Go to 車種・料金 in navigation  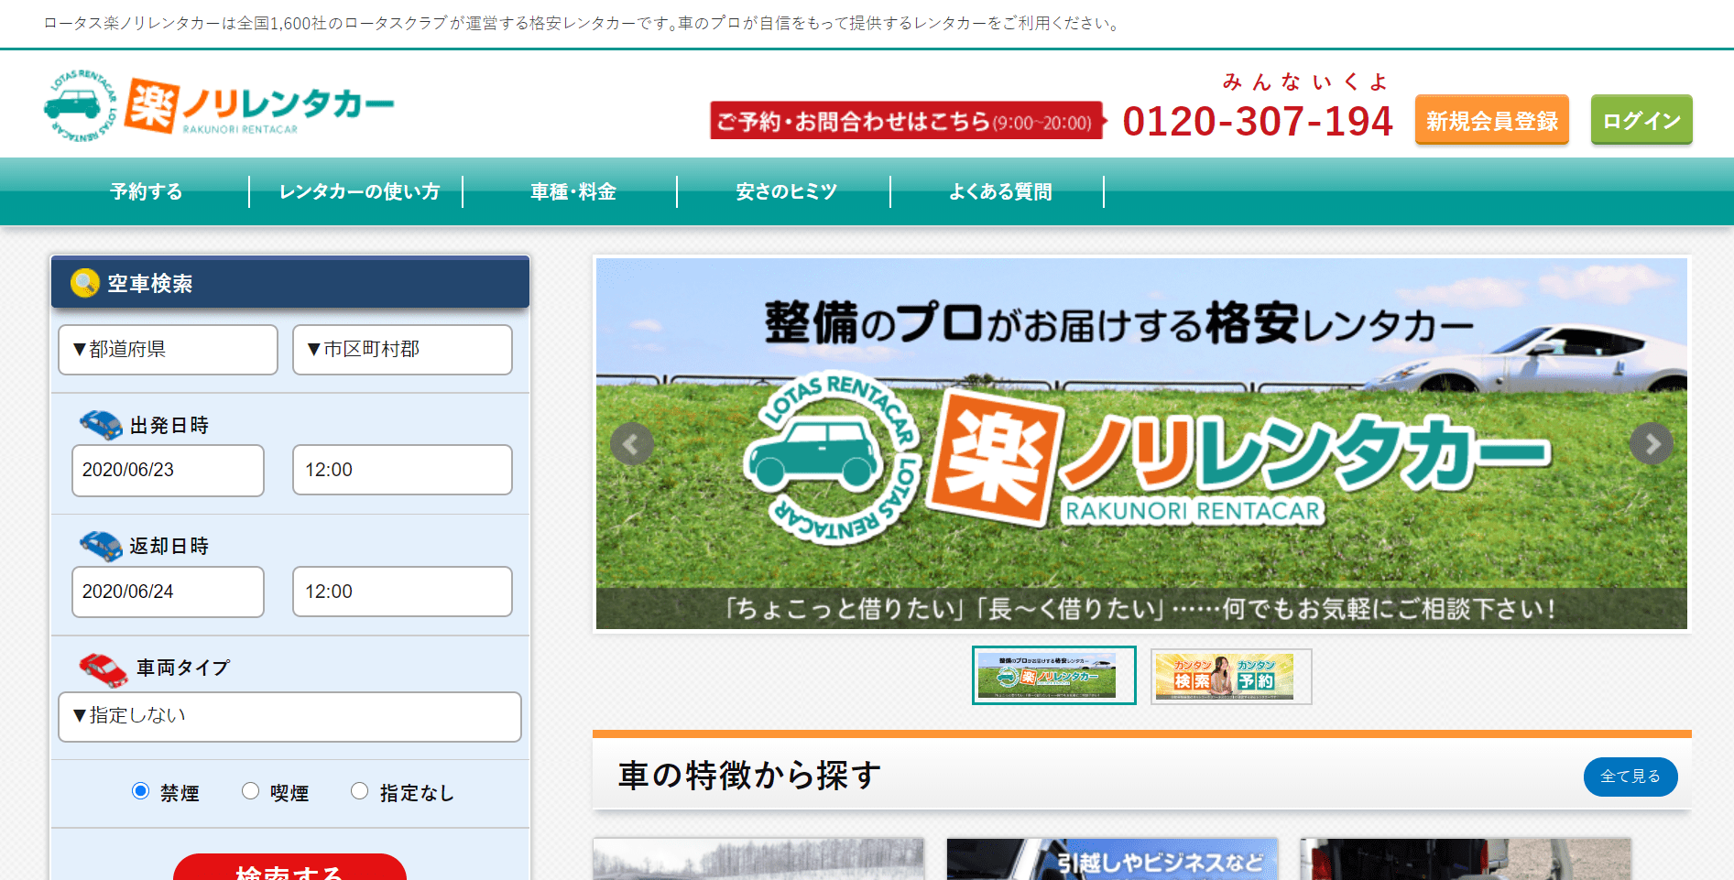click(x=573, y=191)
